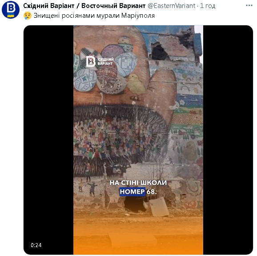Open the @EasternVariant handle link
The width and height of the screenshot is (257, 256).
coord(172,6)
